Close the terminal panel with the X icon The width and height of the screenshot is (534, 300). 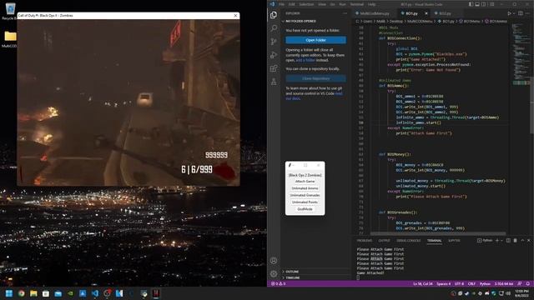[x=529, y=241]
